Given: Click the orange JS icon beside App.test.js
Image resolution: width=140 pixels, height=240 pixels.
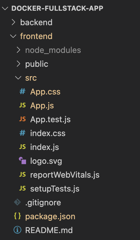Looking at the screenshot, I should pos(22,119).
